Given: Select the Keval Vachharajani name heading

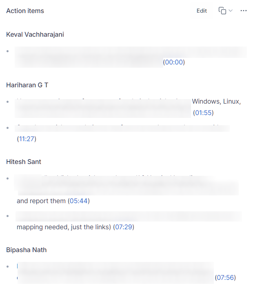Looking at the screenshot, I should point(35,34).
